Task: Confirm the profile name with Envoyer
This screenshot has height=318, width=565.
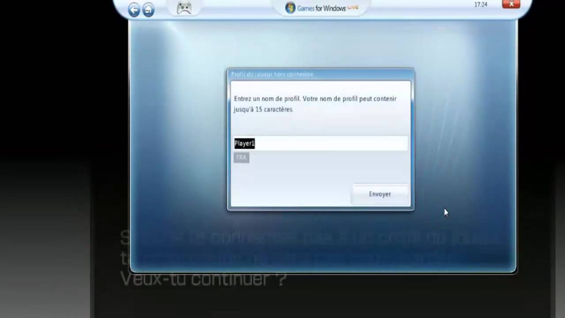Action: click(x=380, y=194)
